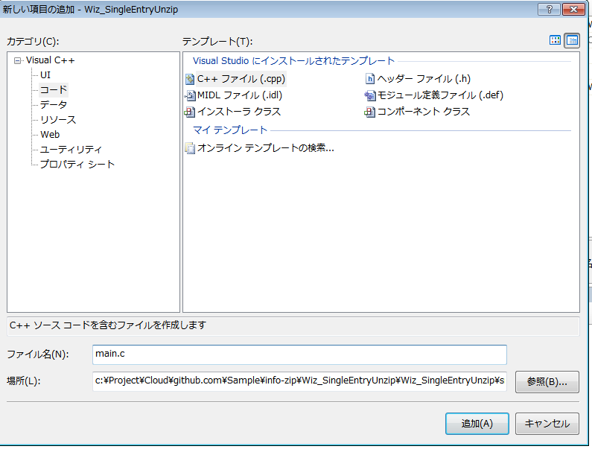The image size is (592, 452).
Task: Select the リソース category
Action: pos(58,120)
